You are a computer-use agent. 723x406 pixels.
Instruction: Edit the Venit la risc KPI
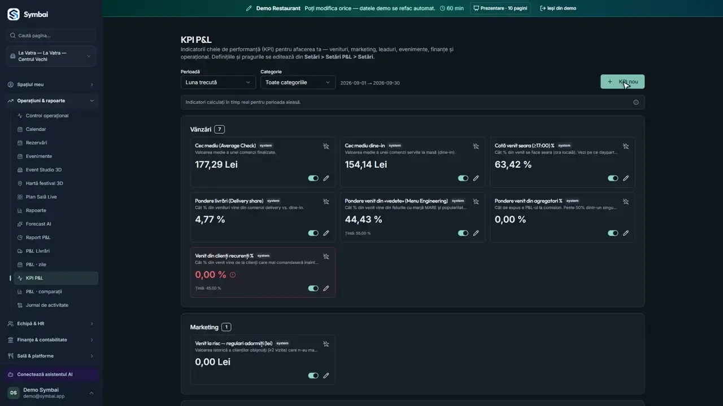coord(326,376)
